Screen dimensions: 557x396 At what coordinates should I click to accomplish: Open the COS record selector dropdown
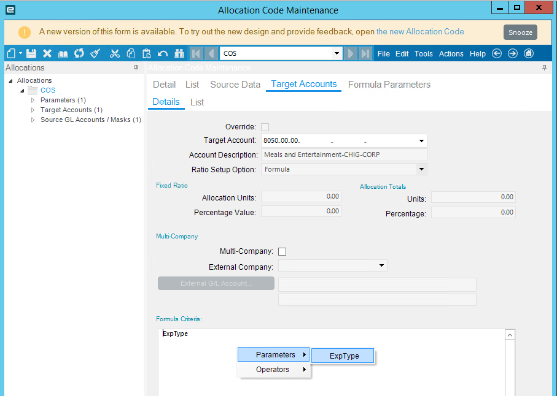[x=337, y=53]
